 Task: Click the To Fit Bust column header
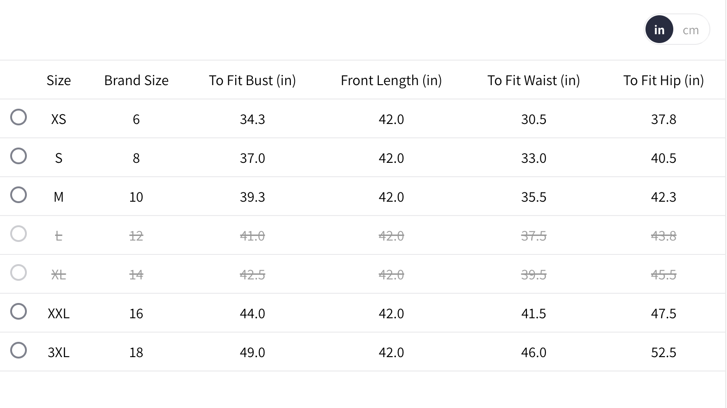[x=252, y=80]
